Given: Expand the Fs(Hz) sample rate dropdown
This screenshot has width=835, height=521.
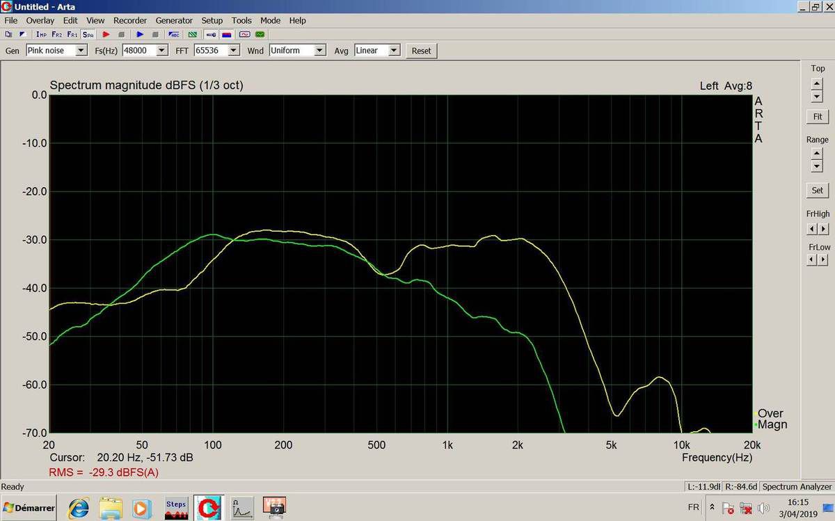Looking at the screenshot, I should click(x=162, y=50).
